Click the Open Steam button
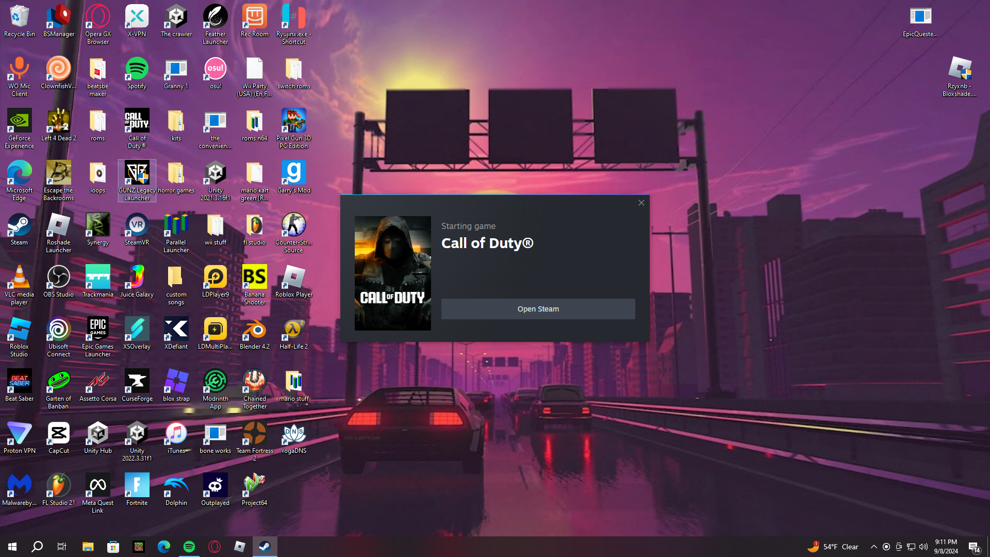Screen dimensions: 990x557 (x=538, y=309)
